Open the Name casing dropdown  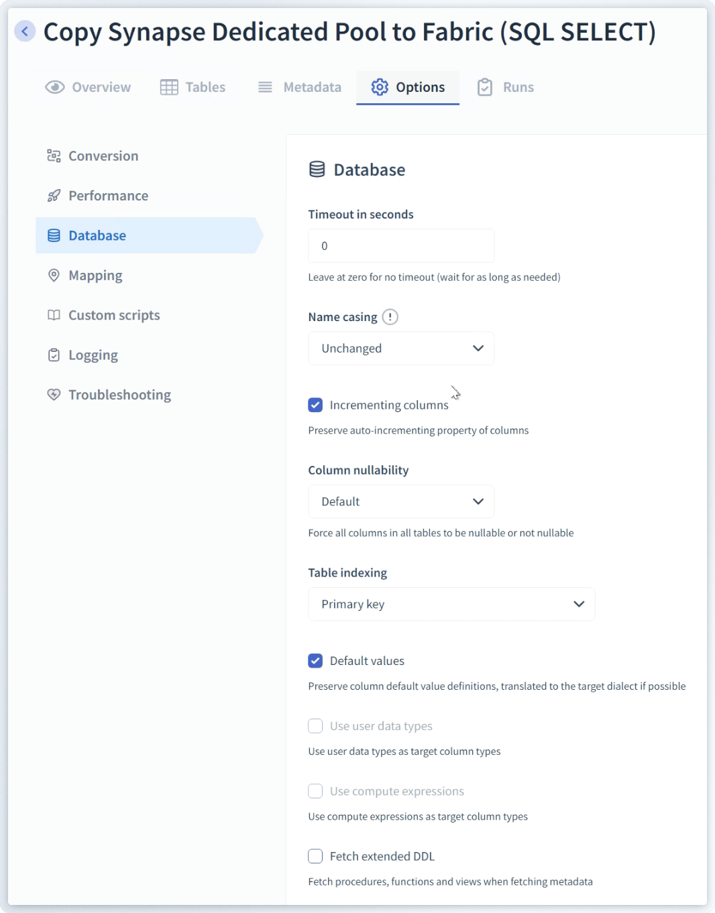point(401,349)
